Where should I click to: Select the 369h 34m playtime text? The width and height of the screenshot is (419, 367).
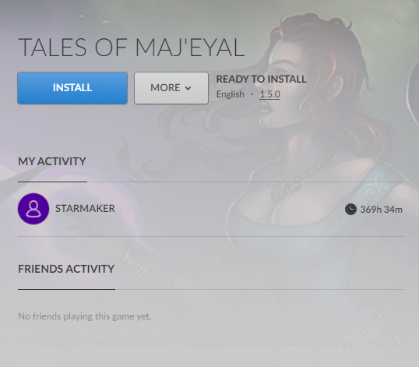(x=382, y=210)
